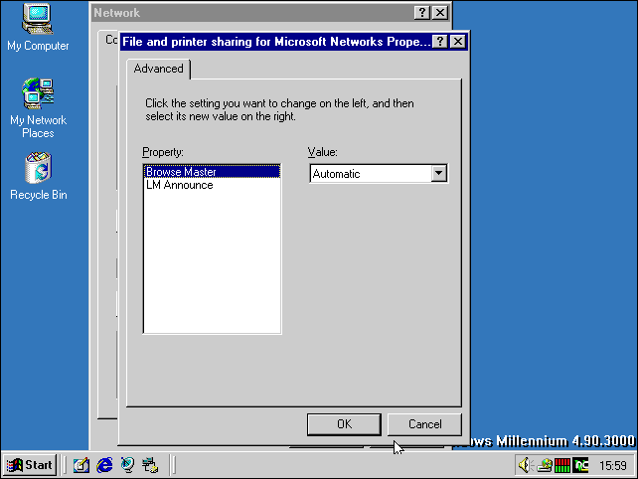The height and width of the screenshot is (479, 638).
Task: Open the Value dropdown arrow
Action: click(438, 173)
